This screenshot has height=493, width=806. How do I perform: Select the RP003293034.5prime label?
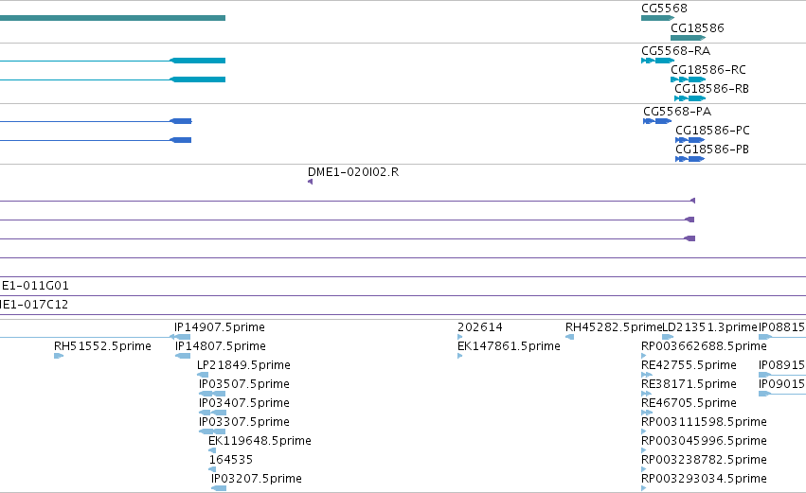coord(705,479)
